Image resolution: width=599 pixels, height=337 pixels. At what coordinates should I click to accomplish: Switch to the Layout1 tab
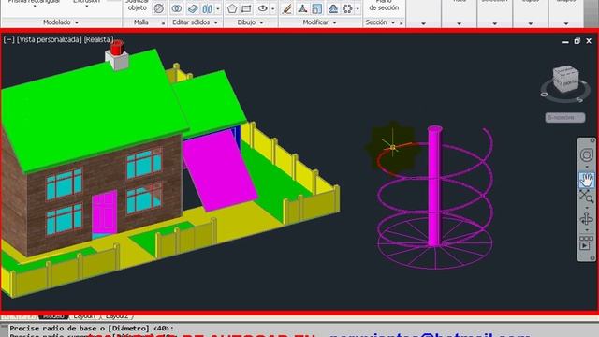84,316
